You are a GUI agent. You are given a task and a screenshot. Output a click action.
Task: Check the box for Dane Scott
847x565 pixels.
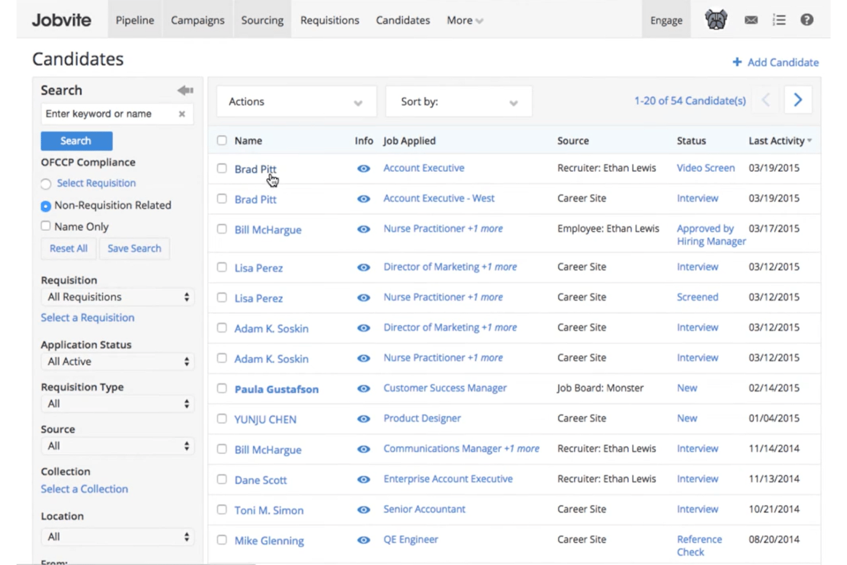click(x=222, y=479)
